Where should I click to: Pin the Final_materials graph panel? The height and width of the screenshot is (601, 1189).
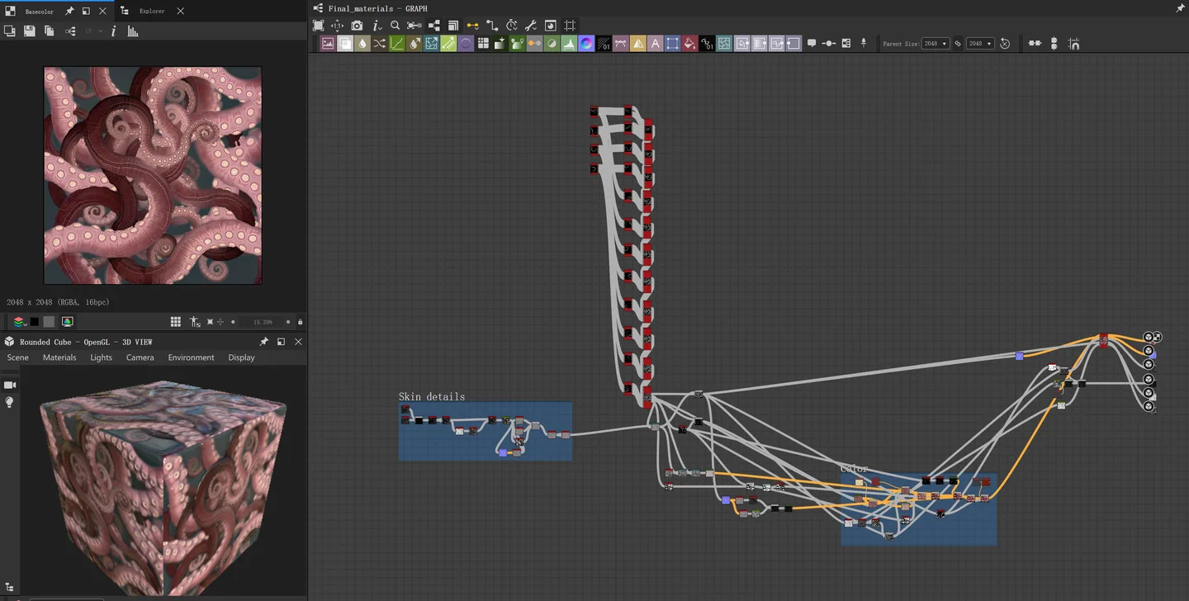(1180, 8)
